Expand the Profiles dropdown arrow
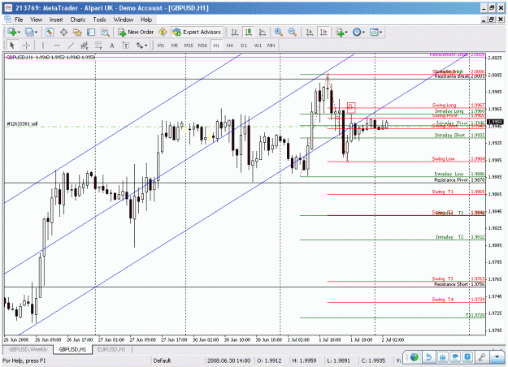The height and width of the screenshot is (367, 508). pyautogui.click(x=36, y=32)
